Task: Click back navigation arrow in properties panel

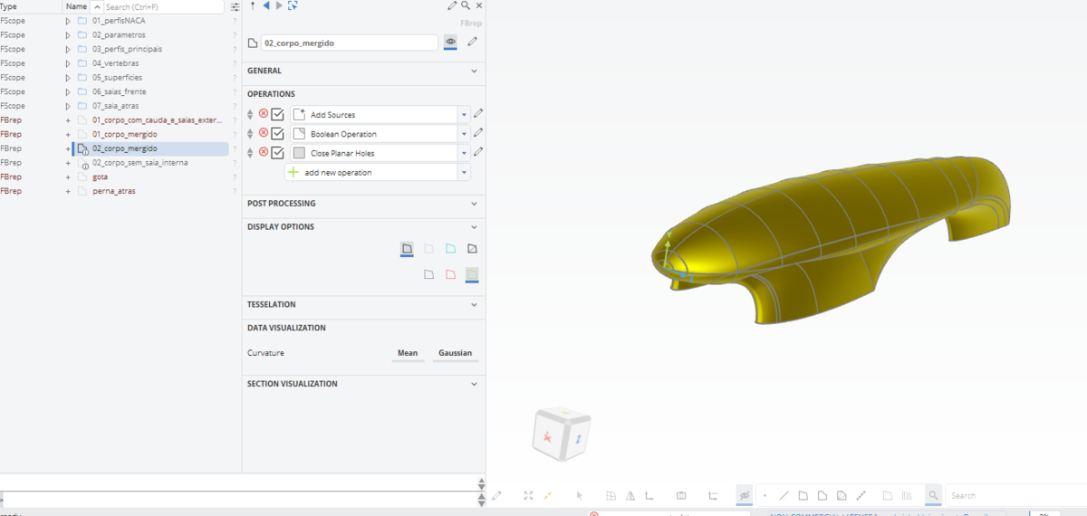Action: [266, 5]
